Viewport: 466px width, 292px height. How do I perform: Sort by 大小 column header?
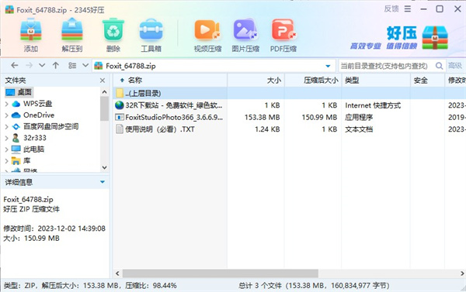point(256,80)
